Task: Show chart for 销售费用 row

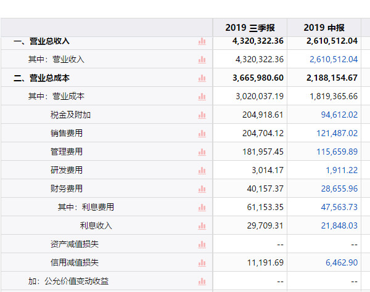Action: point(202,134)
